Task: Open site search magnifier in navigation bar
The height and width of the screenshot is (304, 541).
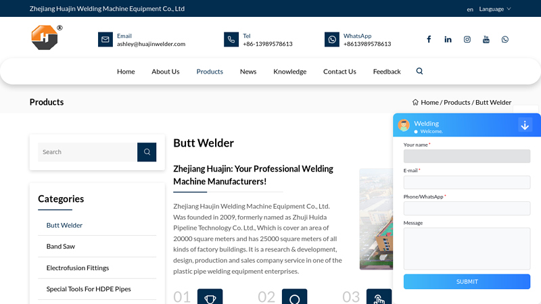Action: [x=419, y=71]
